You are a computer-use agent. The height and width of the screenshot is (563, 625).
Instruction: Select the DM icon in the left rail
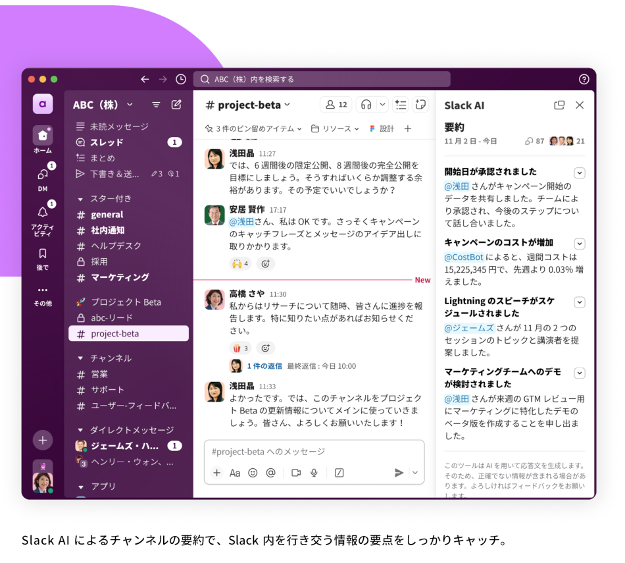point(42,173)
